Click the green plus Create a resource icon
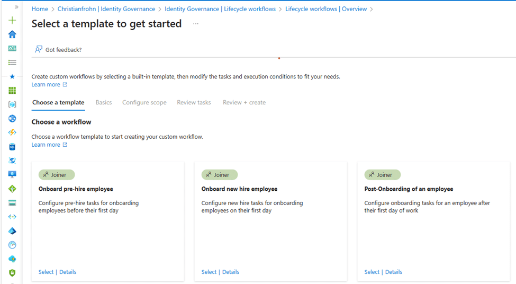This screenshot has width=516, height=284. (x=12, y=21)
